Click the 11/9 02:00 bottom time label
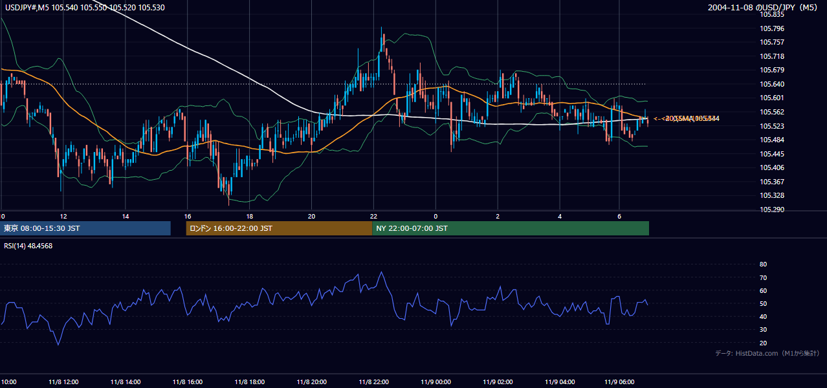 [x=498, y=382]
